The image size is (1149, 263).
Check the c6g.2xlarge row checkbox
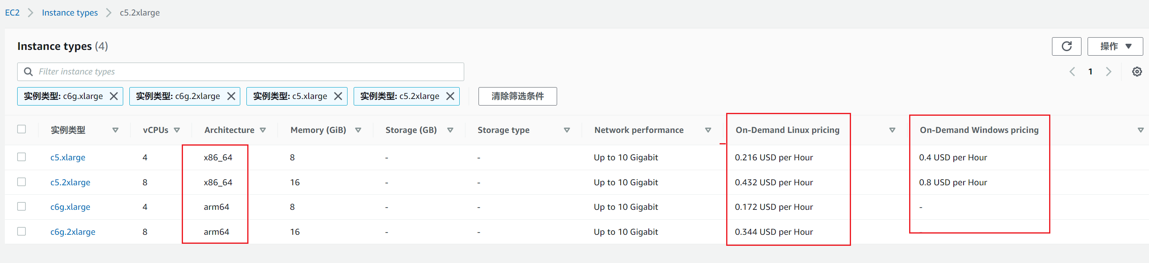21,232
